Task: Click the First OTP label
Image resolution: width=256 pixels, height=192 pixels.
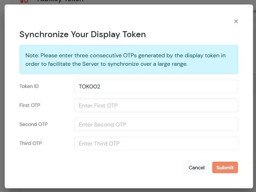Action: (30, 105)
